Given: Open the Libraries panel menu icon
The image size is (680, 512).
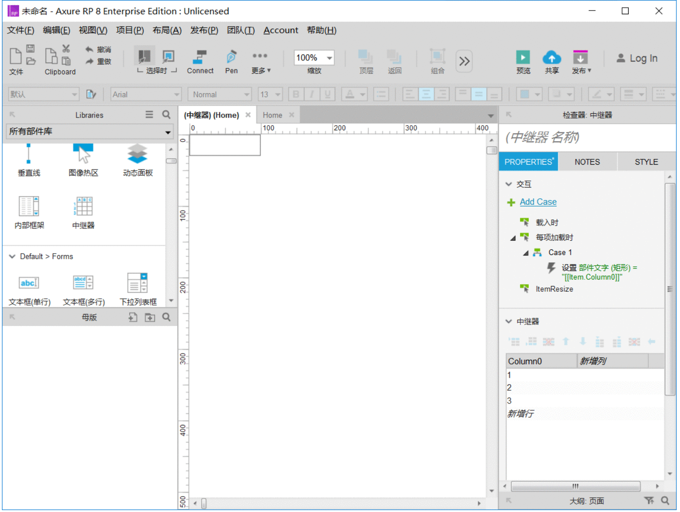Looking at the screenshot, I should coord(149,115).
